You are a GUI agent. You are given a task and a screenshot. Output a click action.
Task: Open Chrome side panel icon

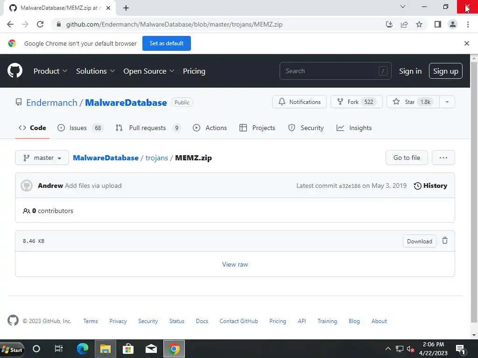click(x=438, y=24)
